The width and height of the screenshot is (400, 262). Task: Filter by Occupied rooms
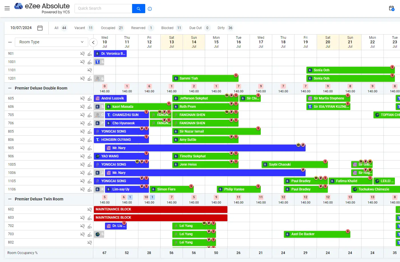pos(112,28)
